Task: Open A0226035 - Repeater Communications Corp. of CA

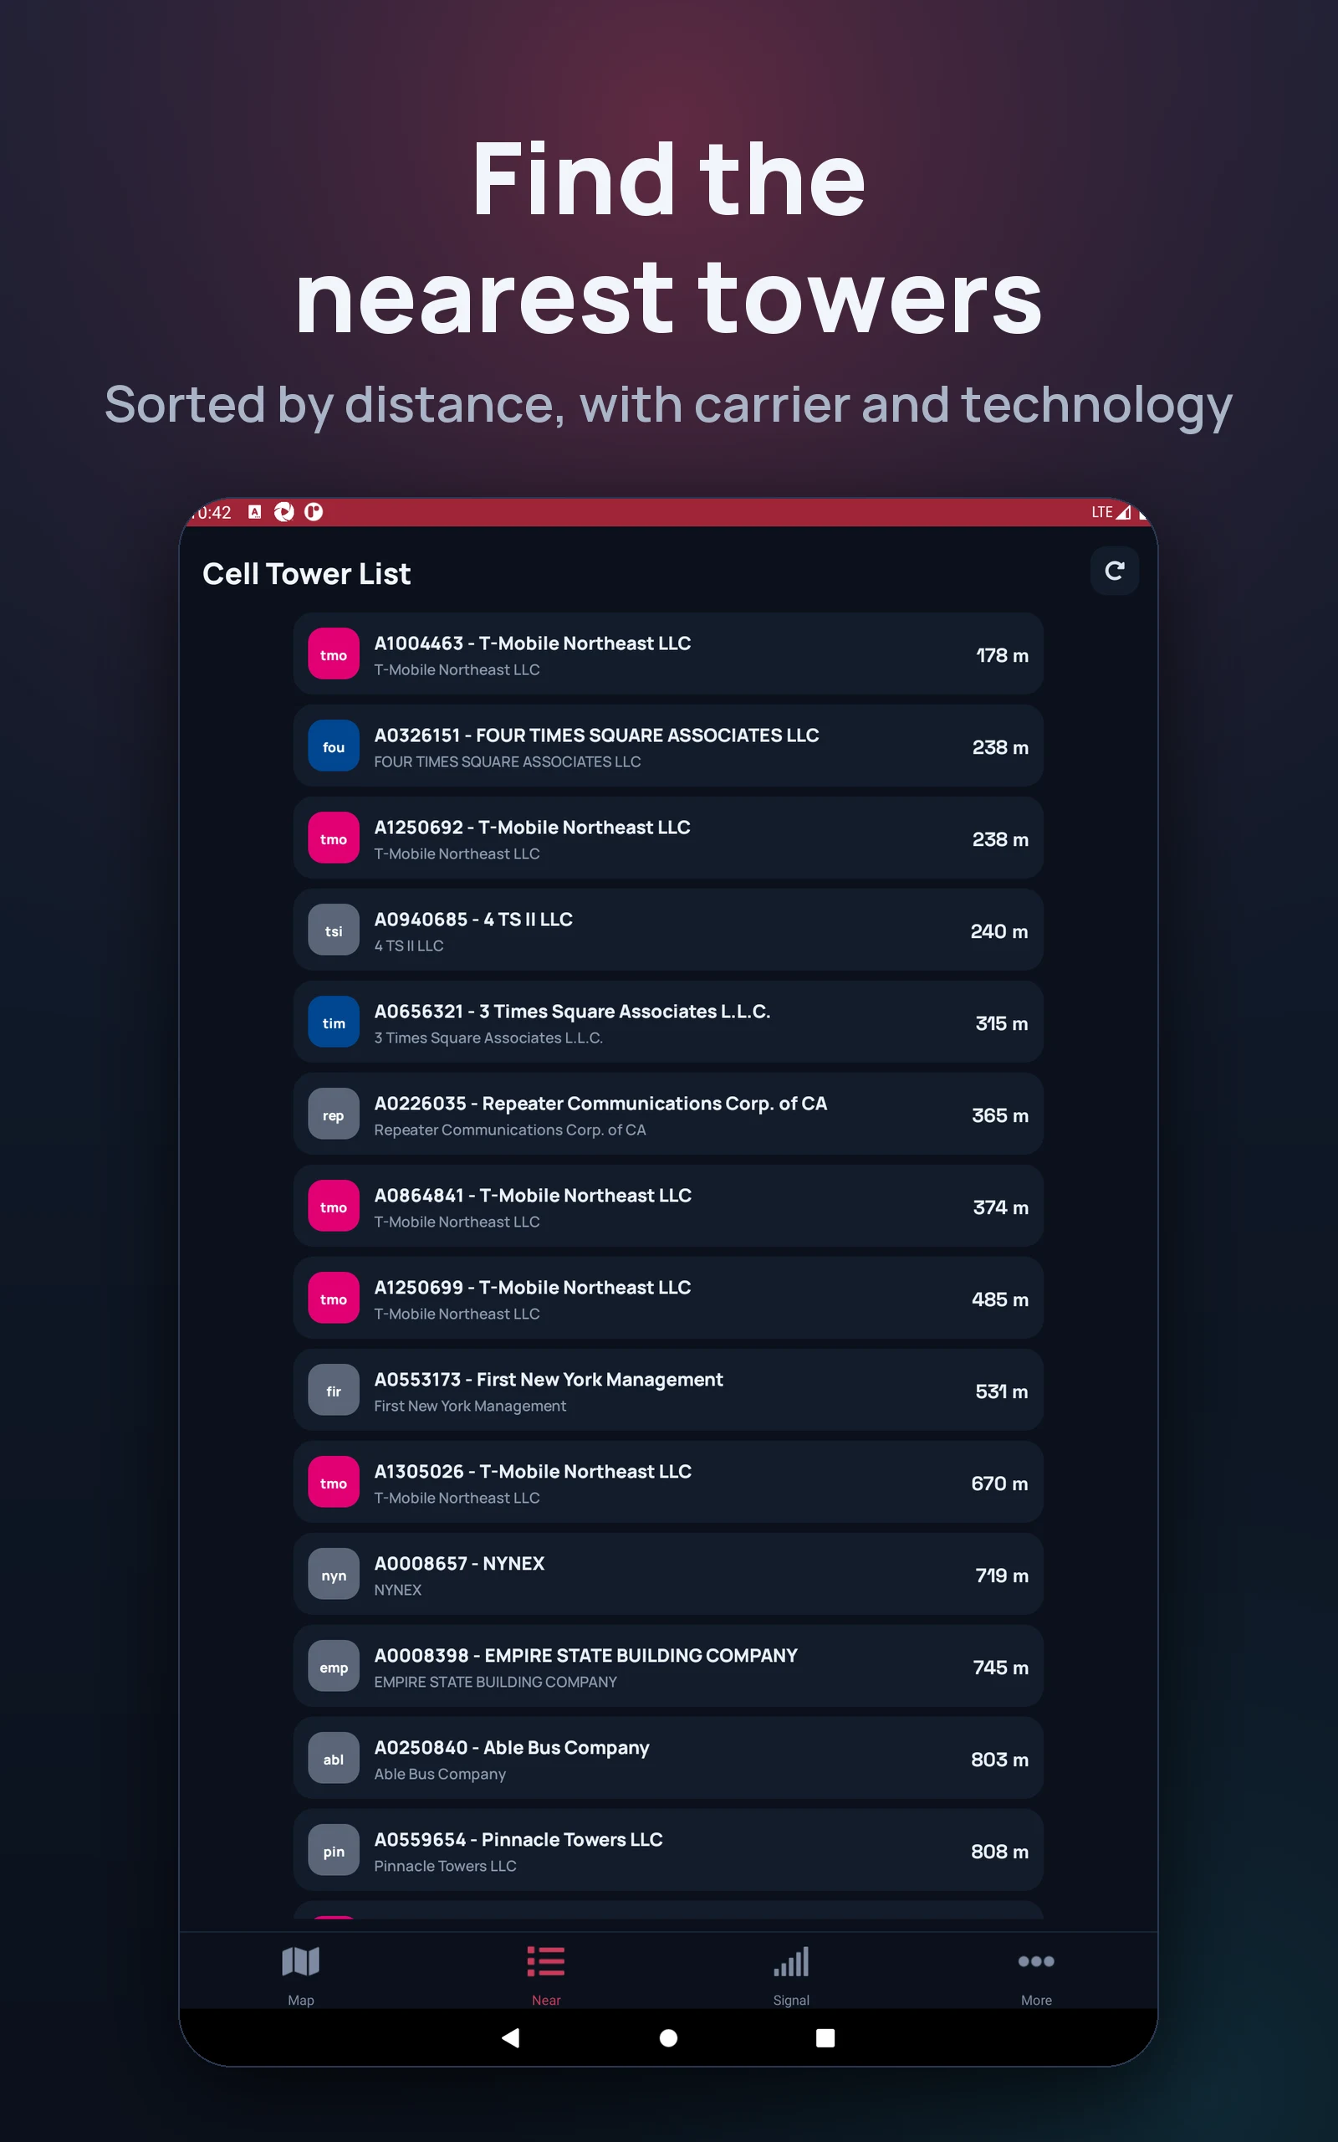Action: (668, 1115)
